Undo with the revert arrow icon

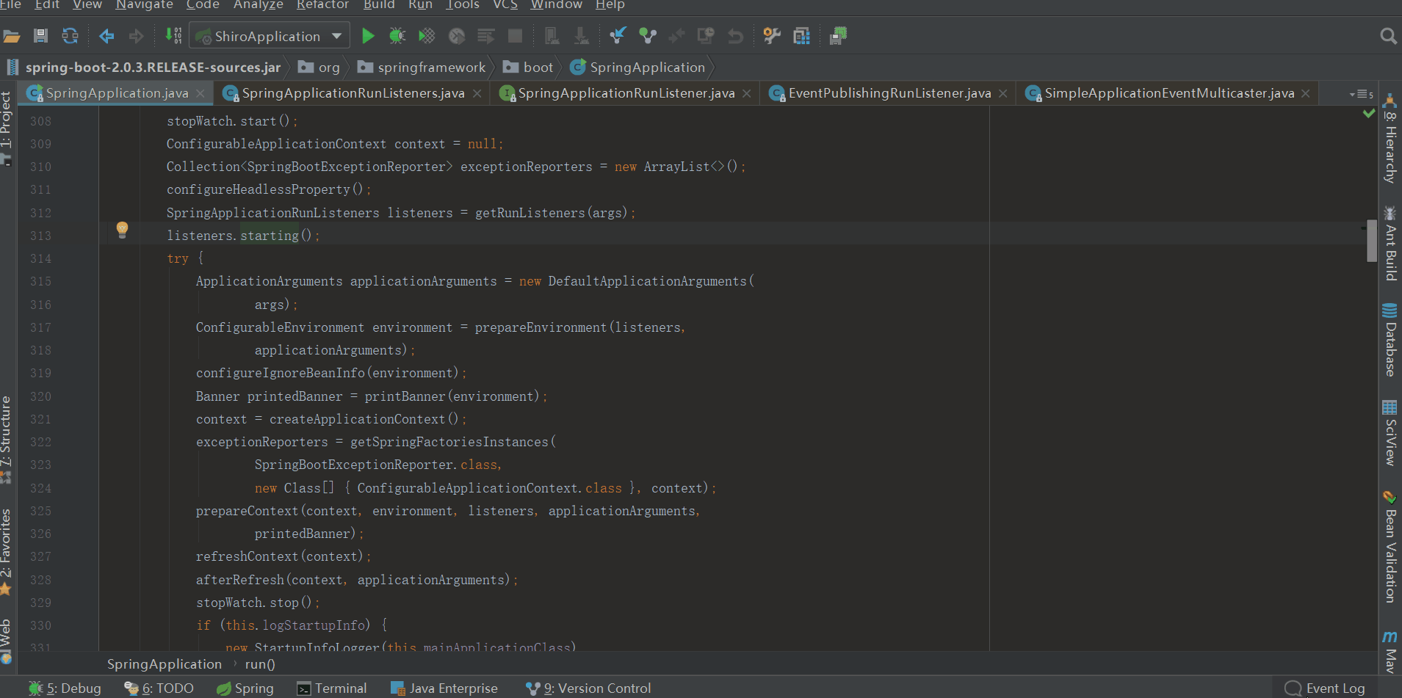coord(735,36)
